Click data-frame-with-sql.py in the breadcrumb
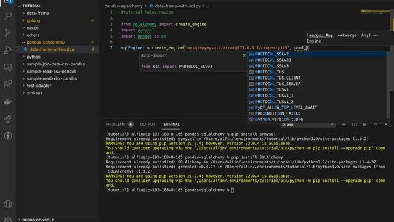The width and height of the screenshot is (394, 222). tap(177, 6)
